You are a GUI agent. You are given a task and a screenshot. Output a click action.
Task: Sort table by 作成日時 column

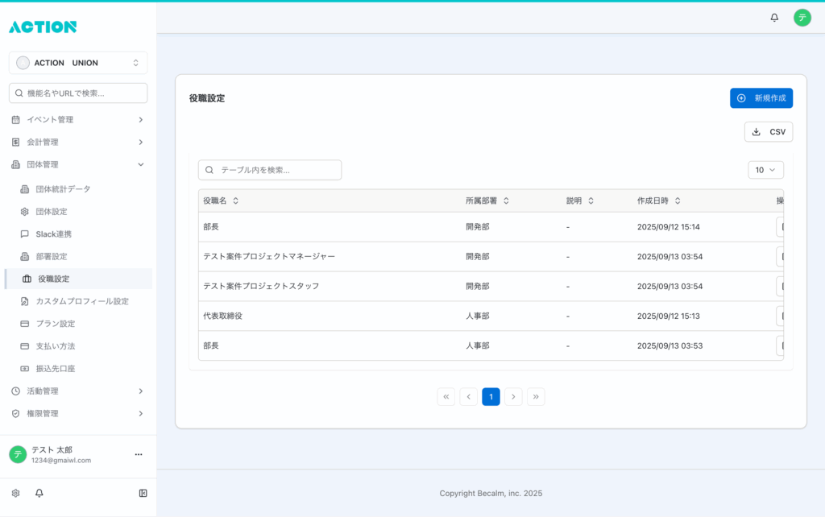tap(678, 201)
